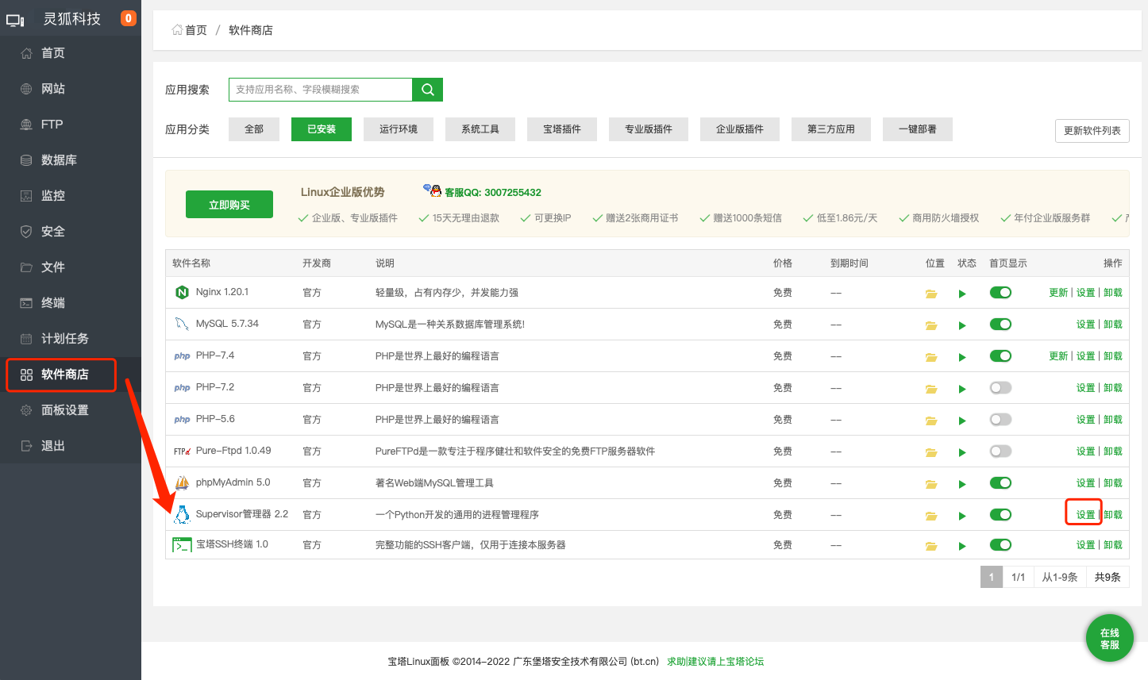Viewport: 1148px width, 680px height.
Task: Open the folder location for Nginx 1.20.1
Action: click(931, 294)
